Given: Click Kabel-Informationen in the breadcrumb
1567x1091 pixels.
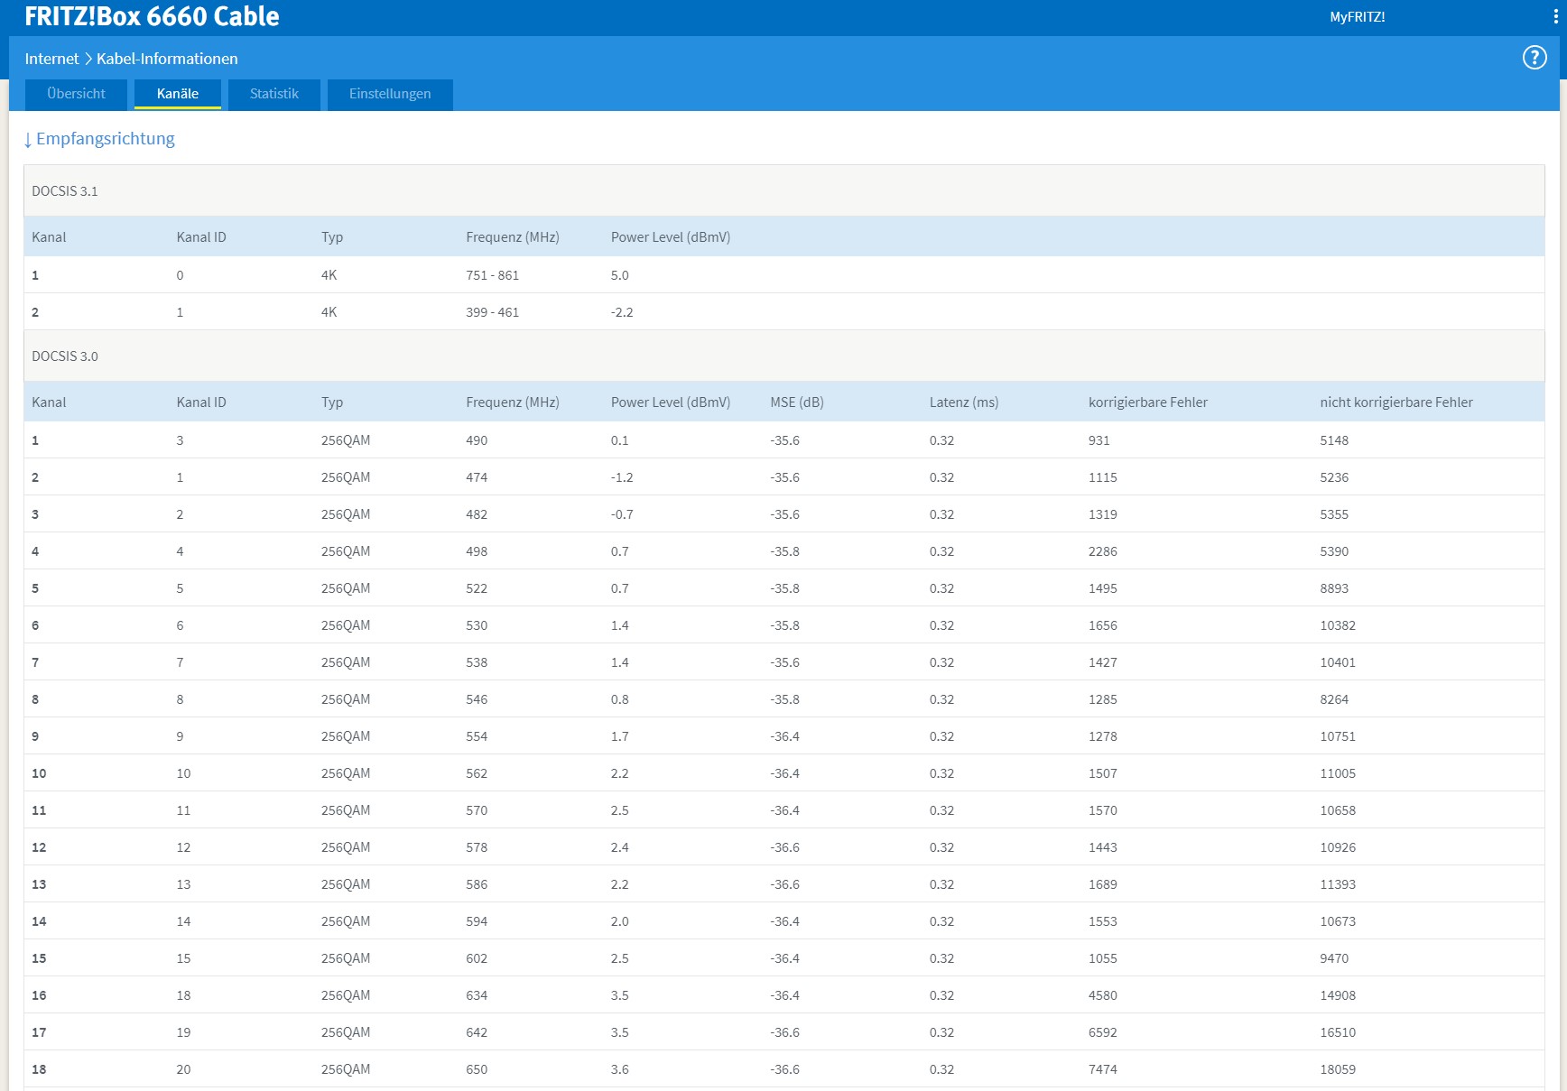Looking at the screenshot, I should [167, 59].
